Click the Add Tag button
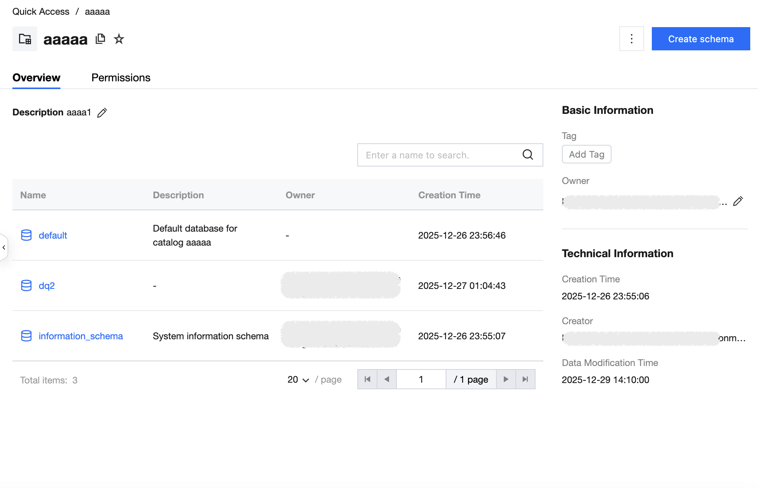758x488 pixels. 586,154
